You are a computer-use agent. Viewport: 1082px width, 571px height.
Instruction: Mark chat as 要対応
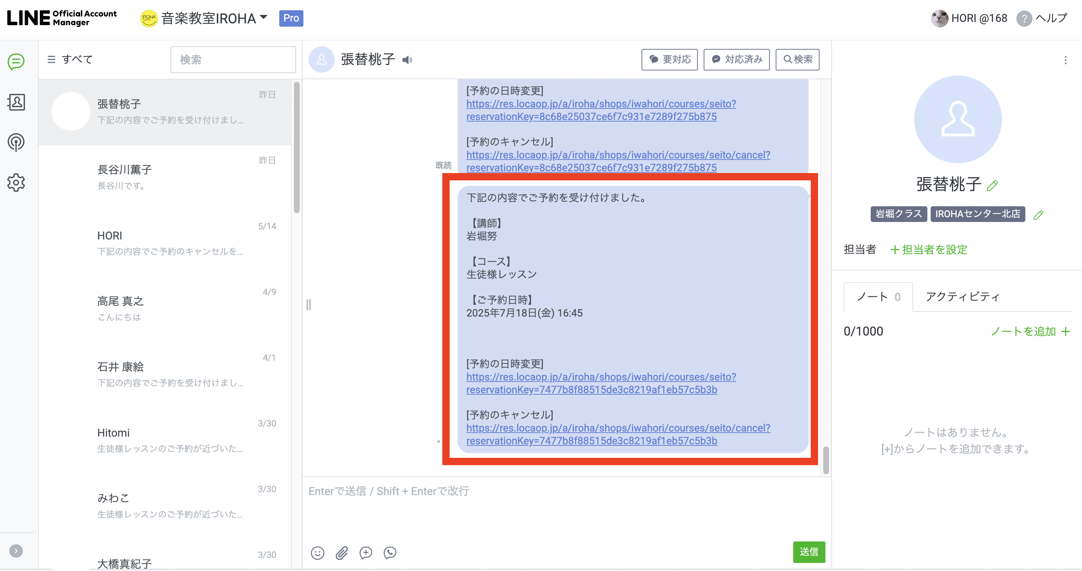(x=669, y=60)
